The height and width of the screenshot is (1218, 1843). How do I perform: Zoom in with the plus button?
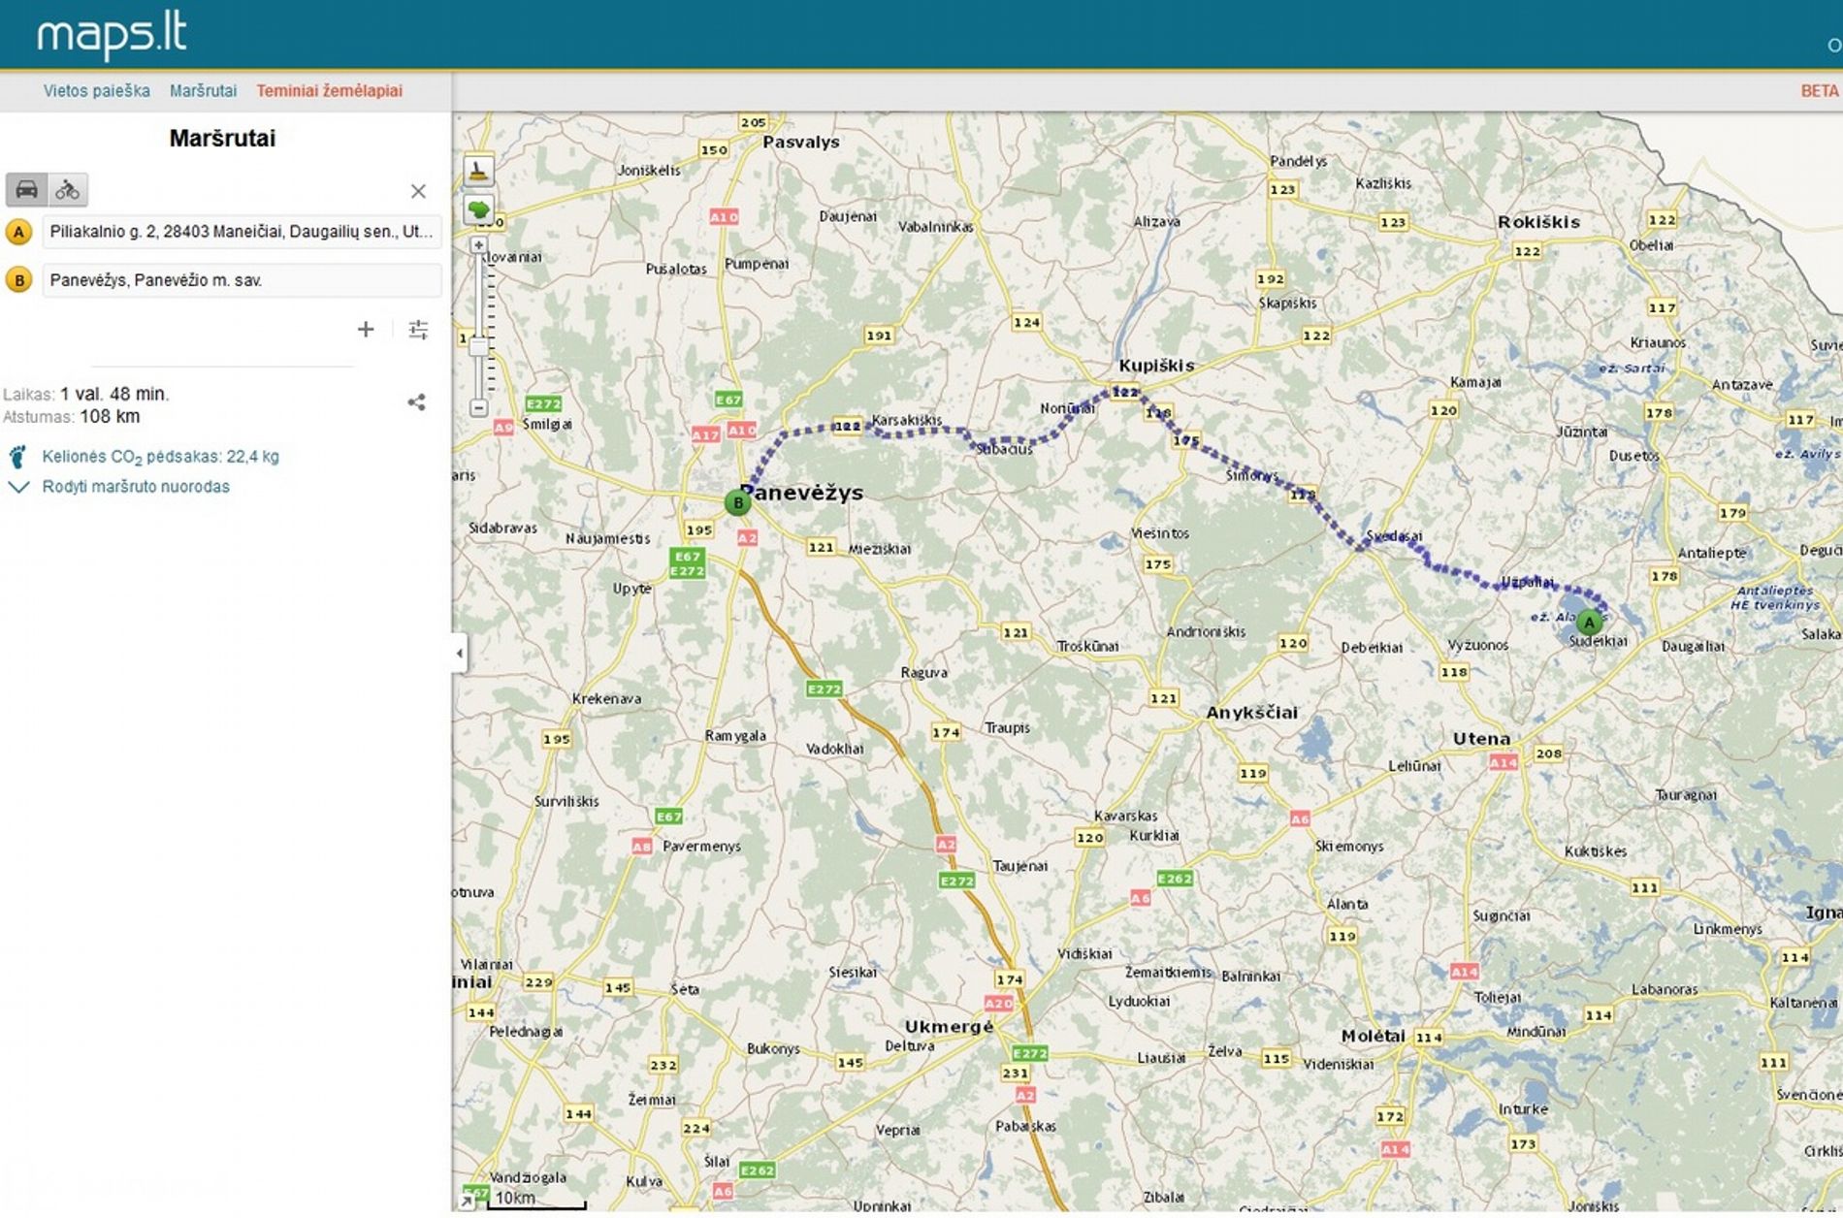478,245
